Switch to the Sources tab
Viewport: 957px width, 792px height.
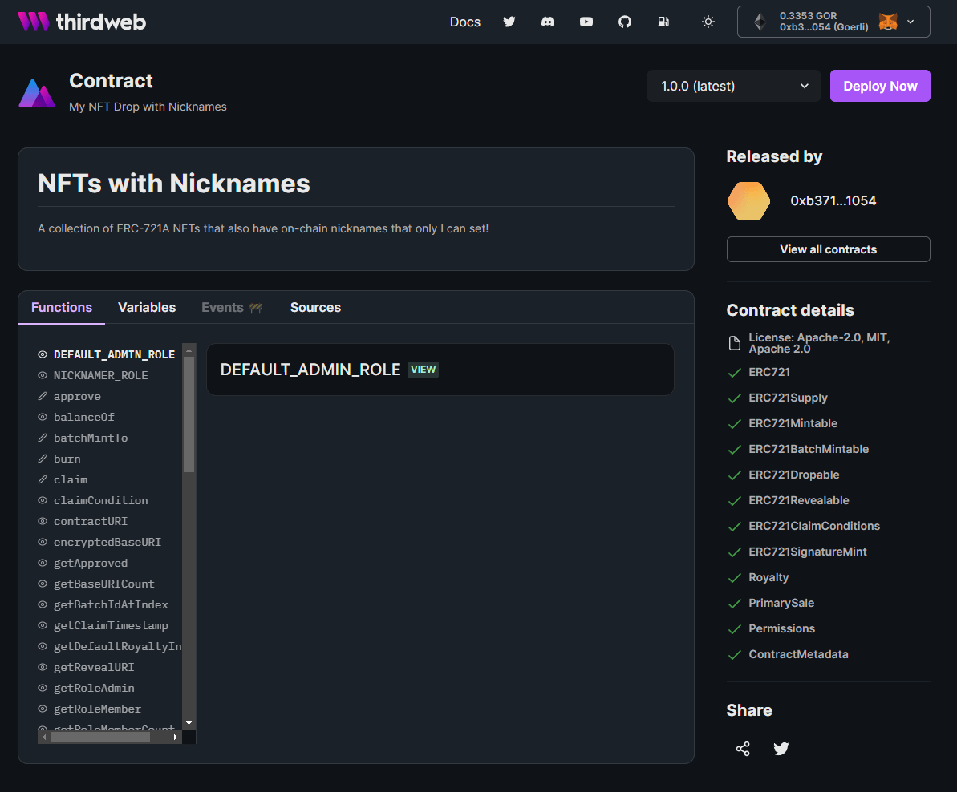pyautogui.click(x=315, y=307)
